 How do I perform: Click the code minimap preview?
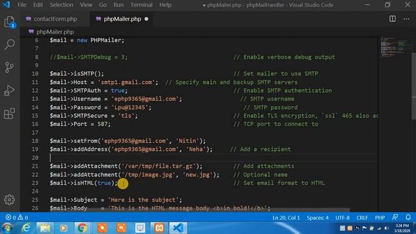[x=395, y=47]
